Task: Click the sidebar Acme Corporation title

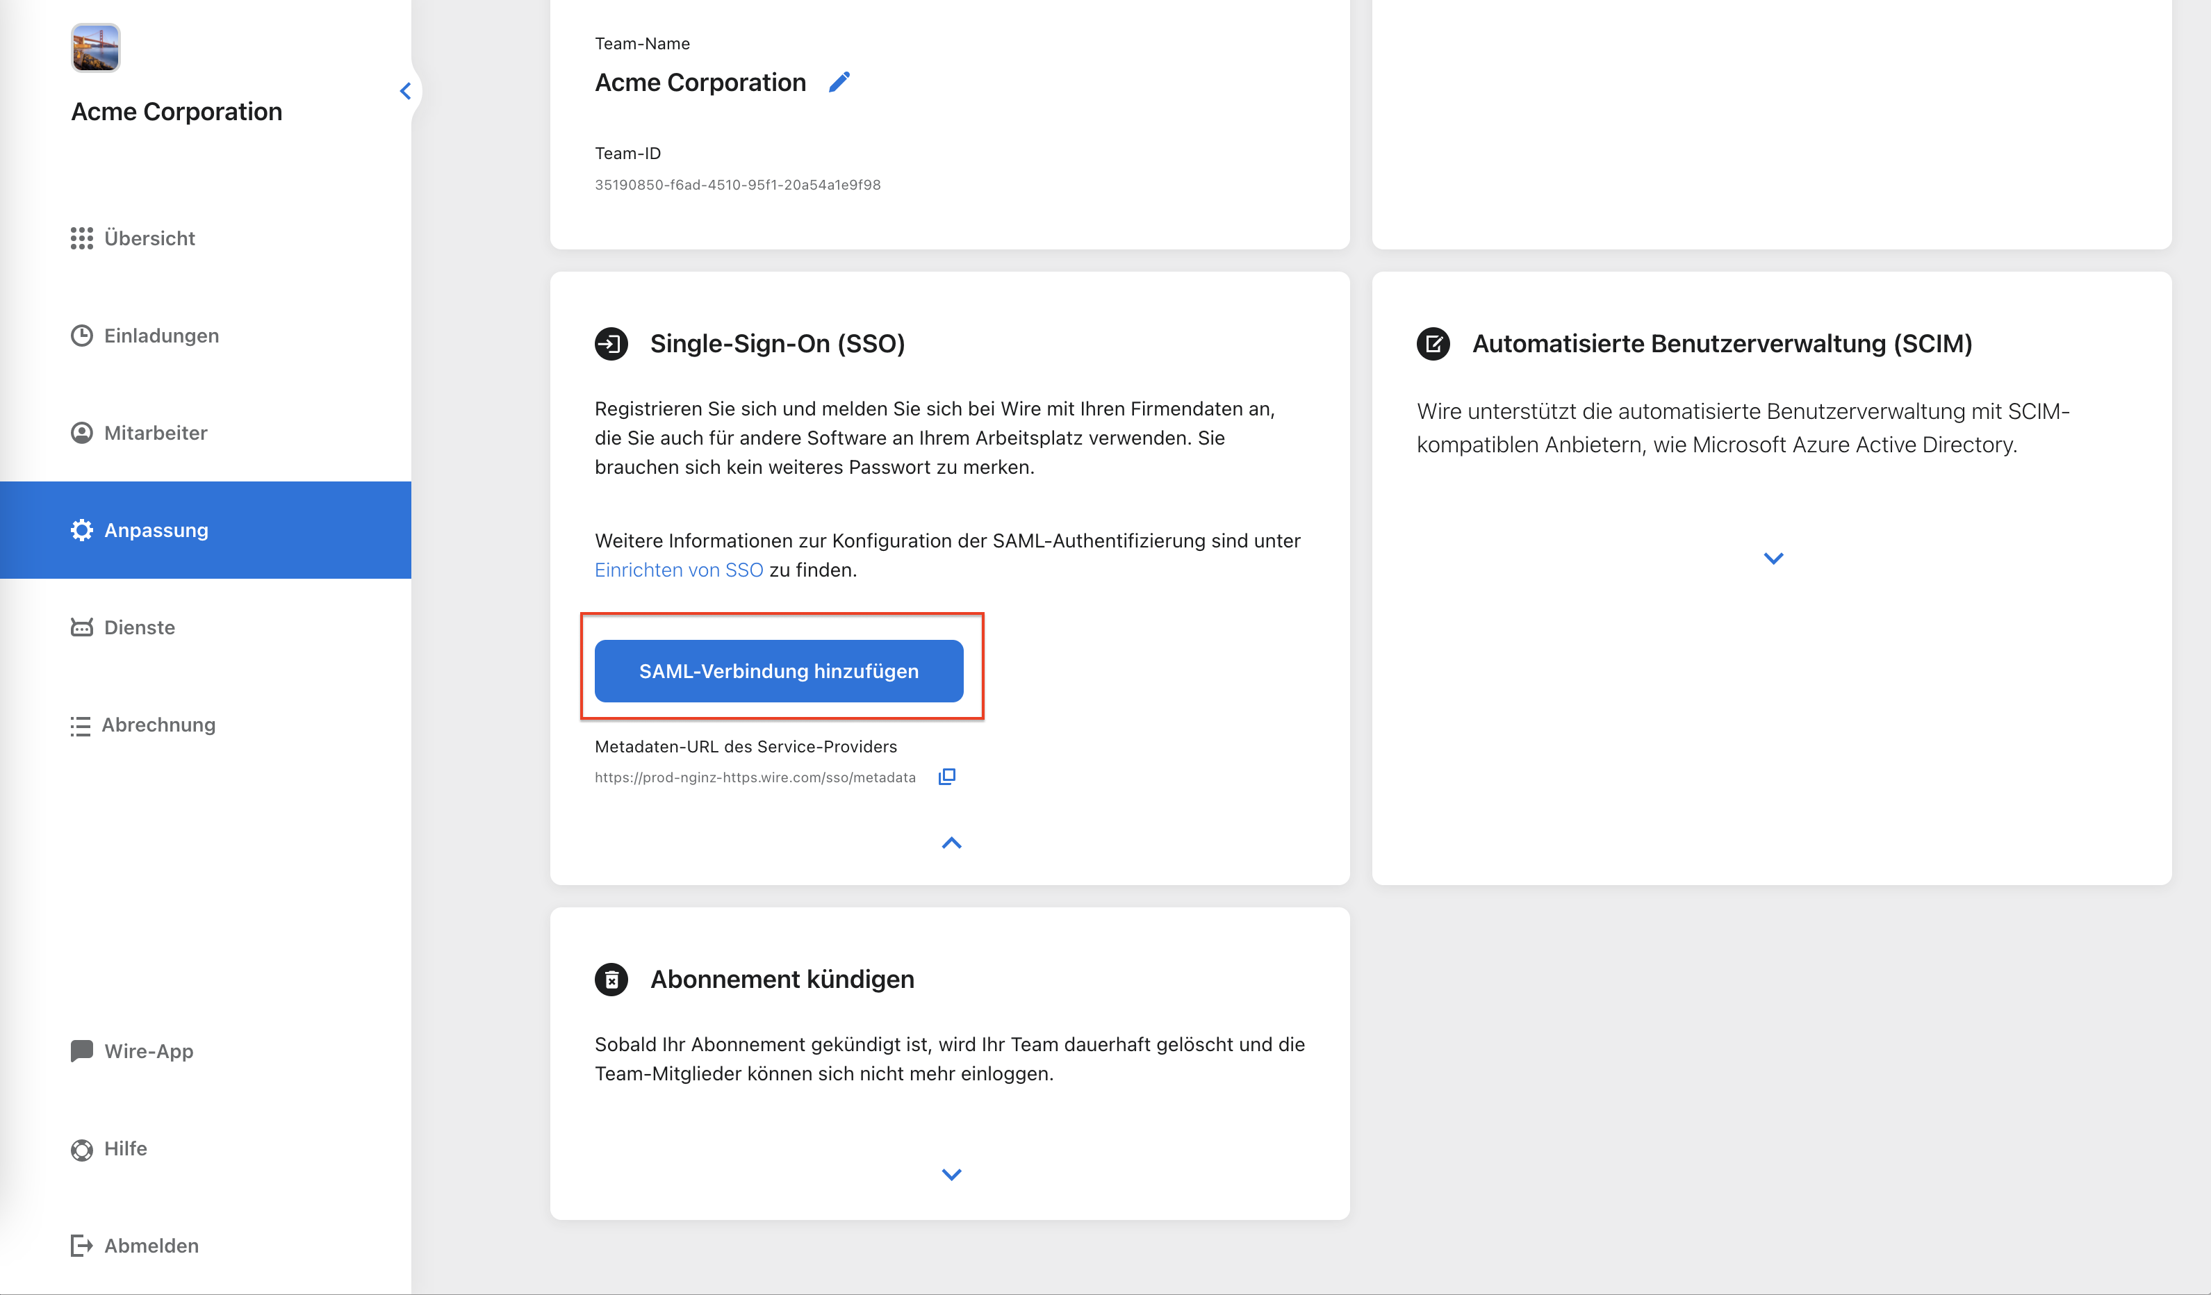Action: (176, 111)
